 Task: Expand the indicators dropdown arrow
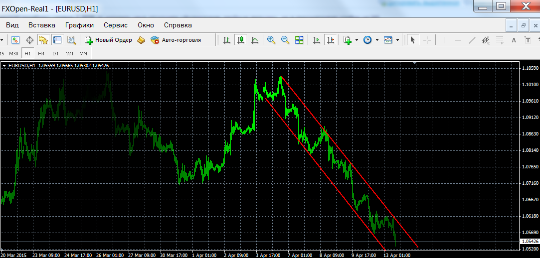[x=357, y=40]
